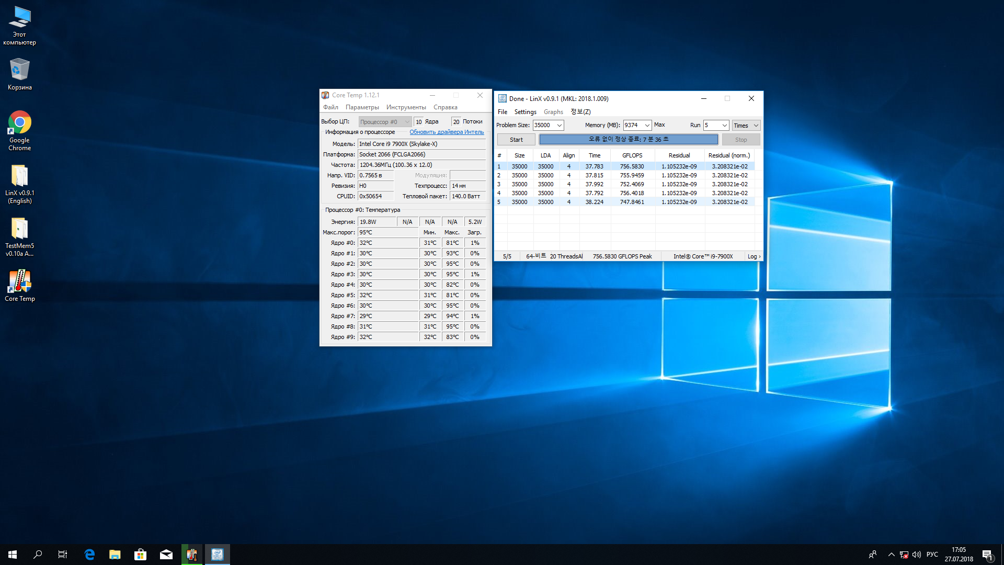Expand Memory (MB) dropdown
This screenshot has height=565, width=1004.
pyautogui.click(x=647, y=126)
